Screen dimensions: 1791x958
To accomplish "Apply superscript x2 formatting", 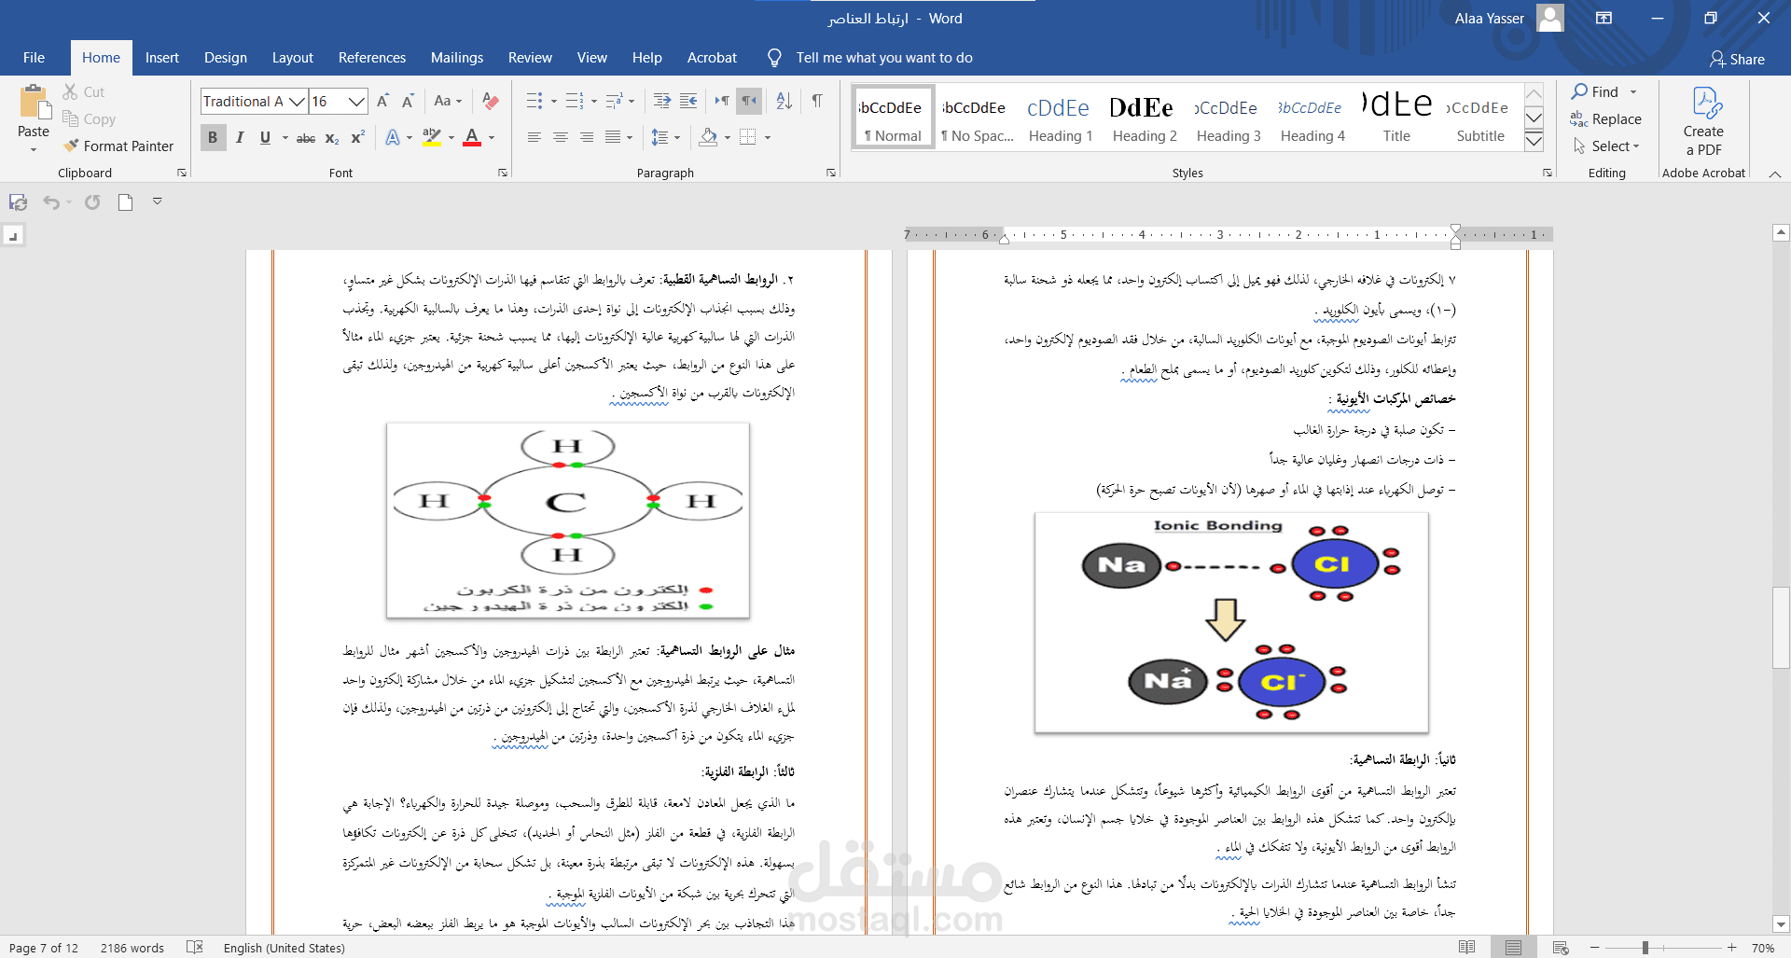I will pos(357,138).
